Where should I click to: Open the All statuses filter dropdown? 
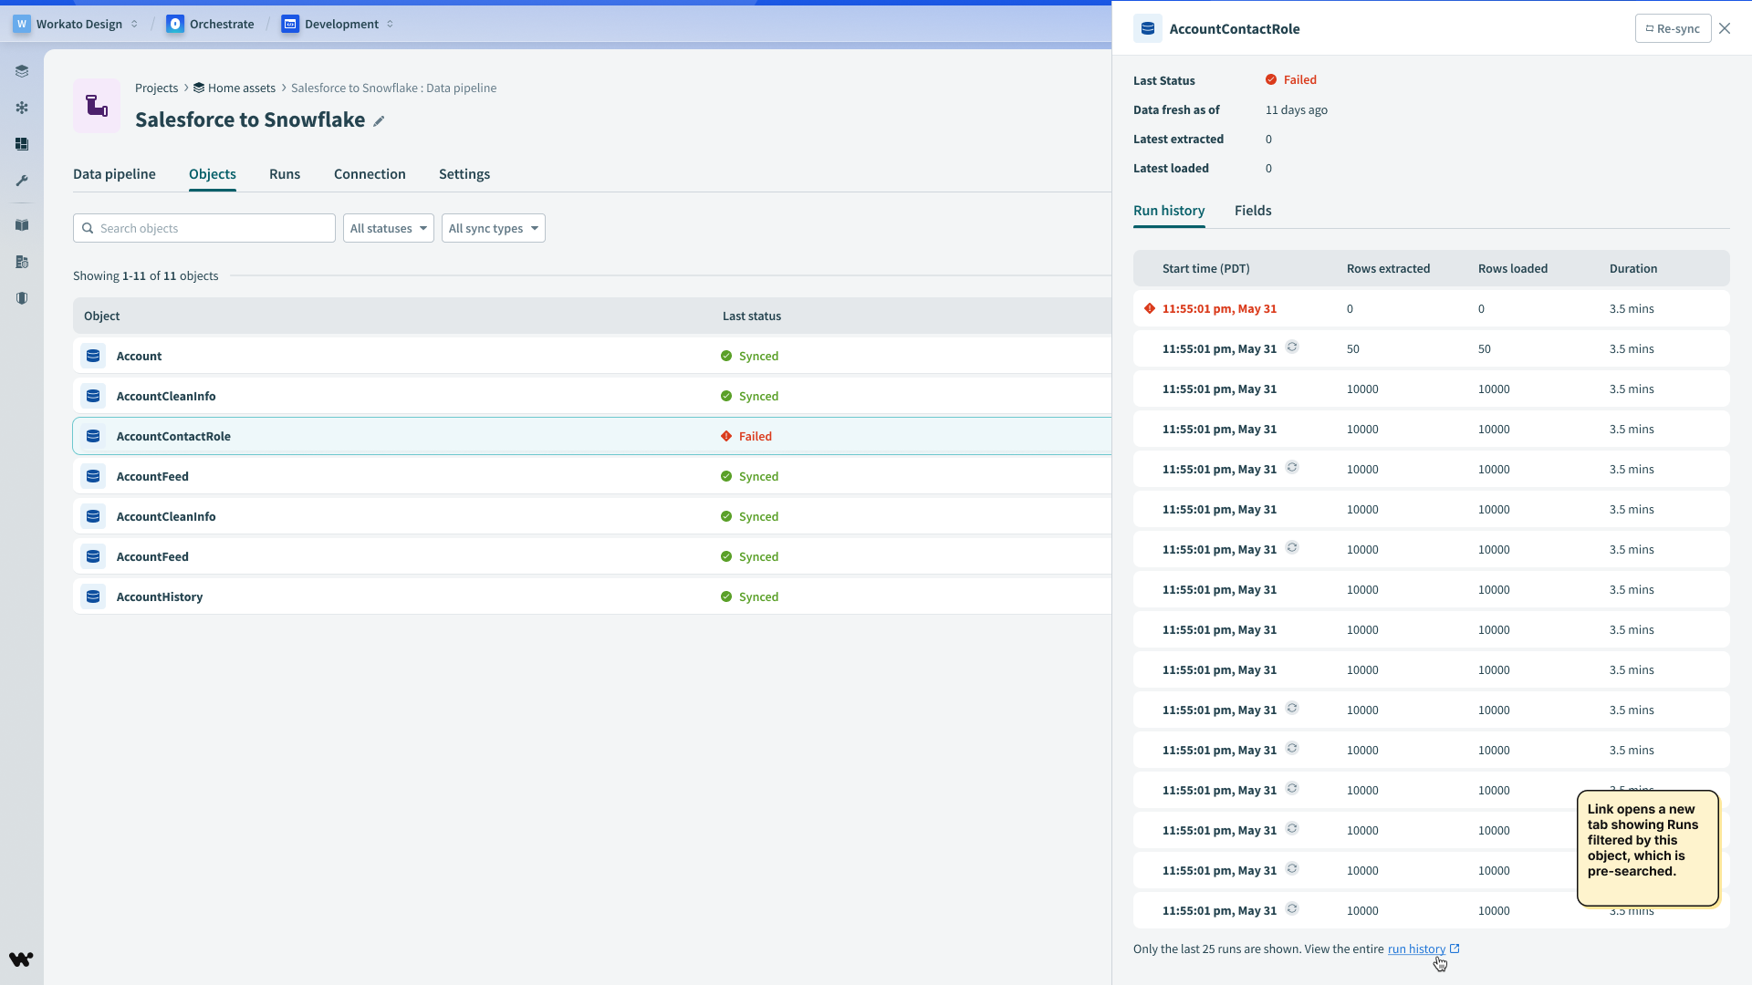(x=389, y=228)
